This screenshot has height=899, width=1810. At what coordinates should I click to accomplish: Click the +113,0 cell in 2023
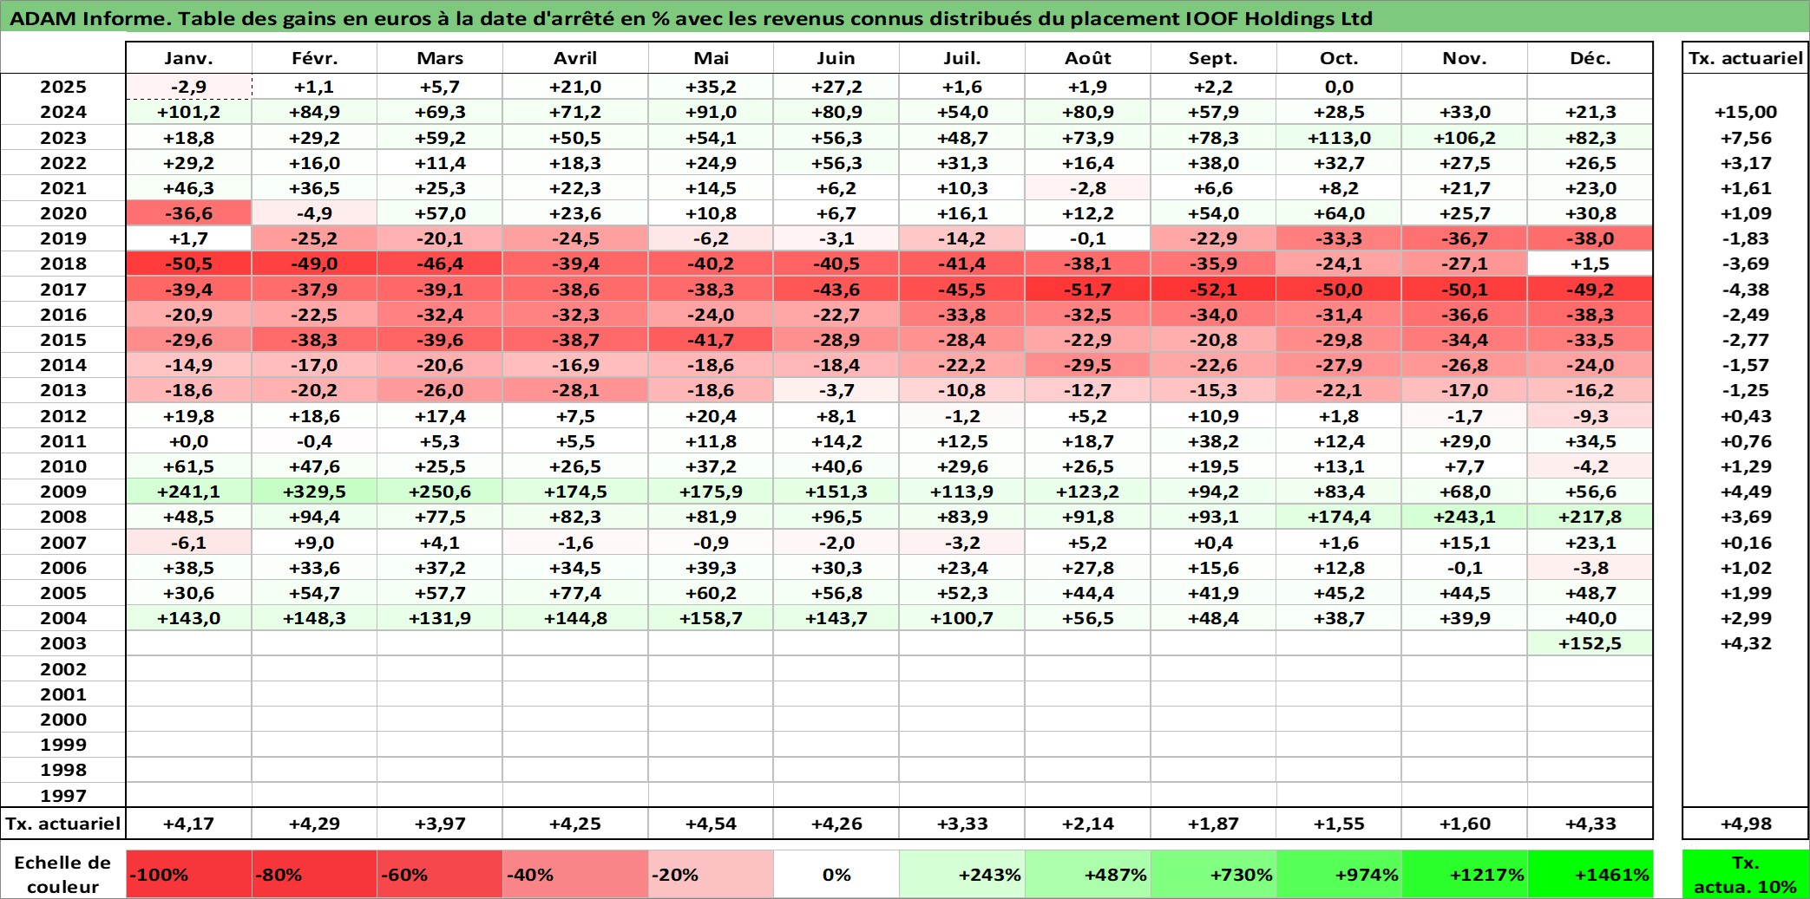click(x=1339, y=138)
